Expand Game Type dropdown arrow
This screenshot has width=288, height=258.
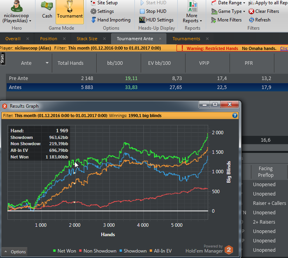(x=244, y=12)
